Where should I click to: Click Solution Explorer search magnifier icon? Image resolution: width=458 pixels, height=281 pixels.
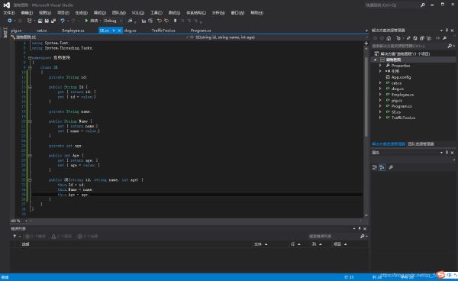(450, 46)
